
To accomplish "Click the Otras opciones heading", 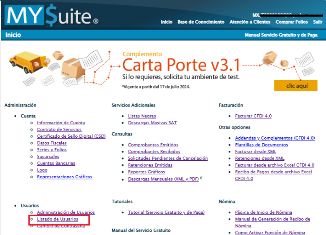I will tap(234, 127).
